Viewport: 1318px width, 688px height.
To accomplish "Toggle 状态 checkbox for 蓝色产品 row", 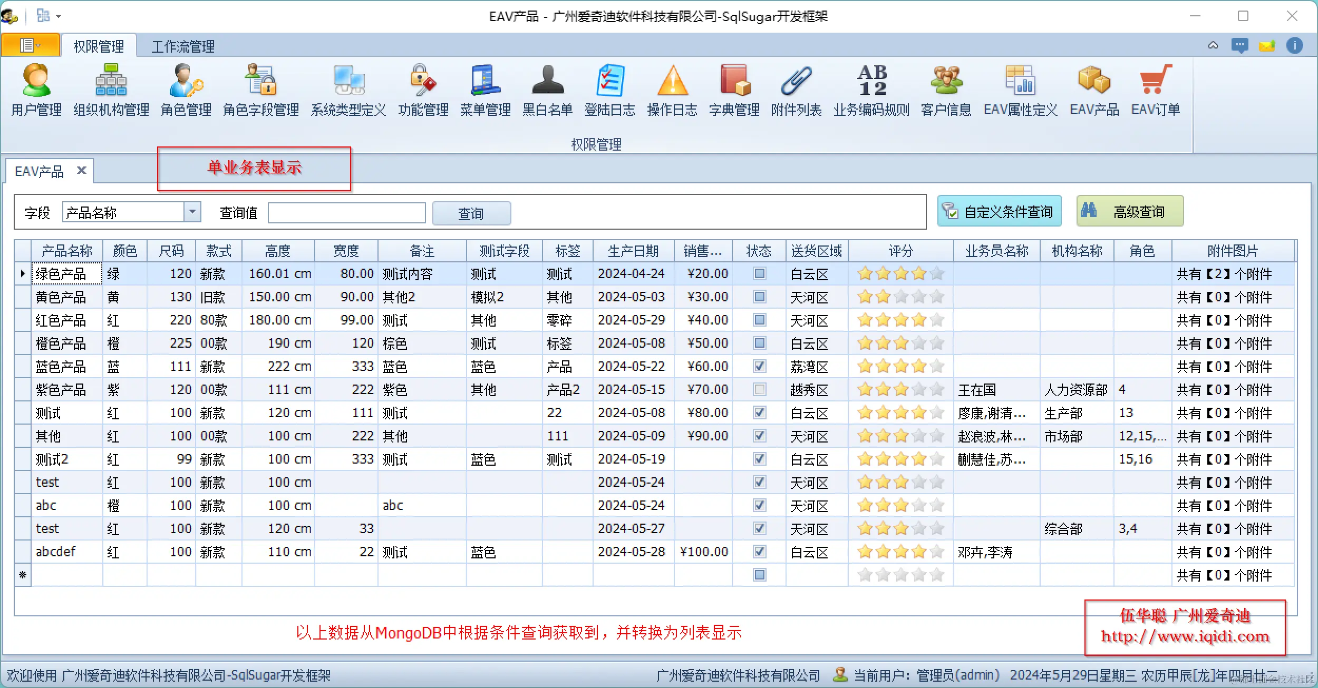I will tap(759, 366).
